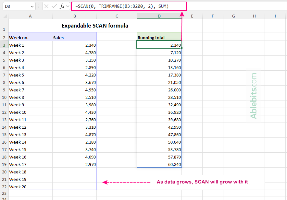Click the Enter checkmark icon in formula bar
This screenshot has width=287, height=200.
point(54,6)
